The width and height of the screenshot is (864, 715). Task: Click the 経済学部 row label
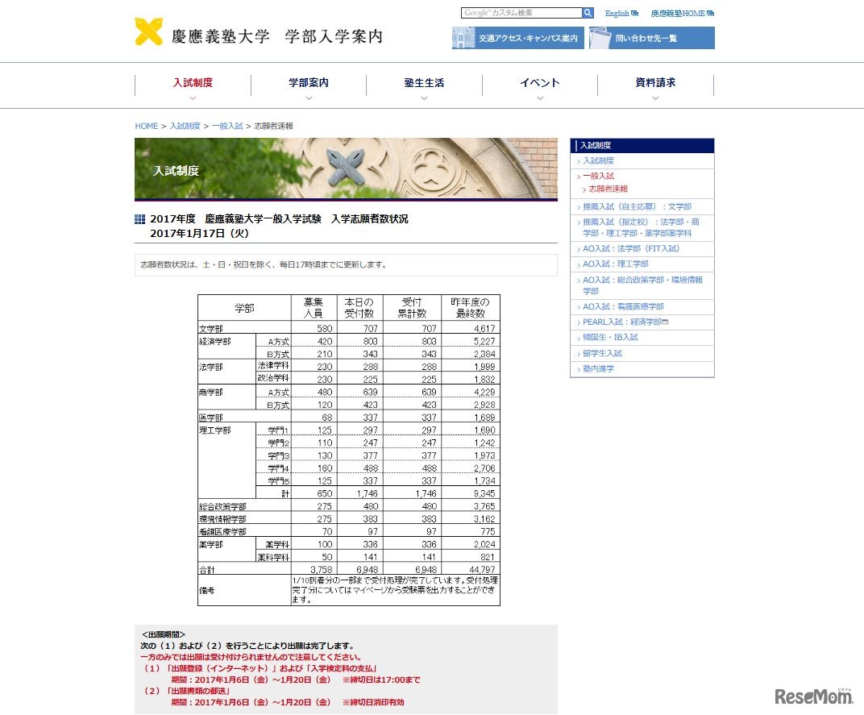[215, 342]
